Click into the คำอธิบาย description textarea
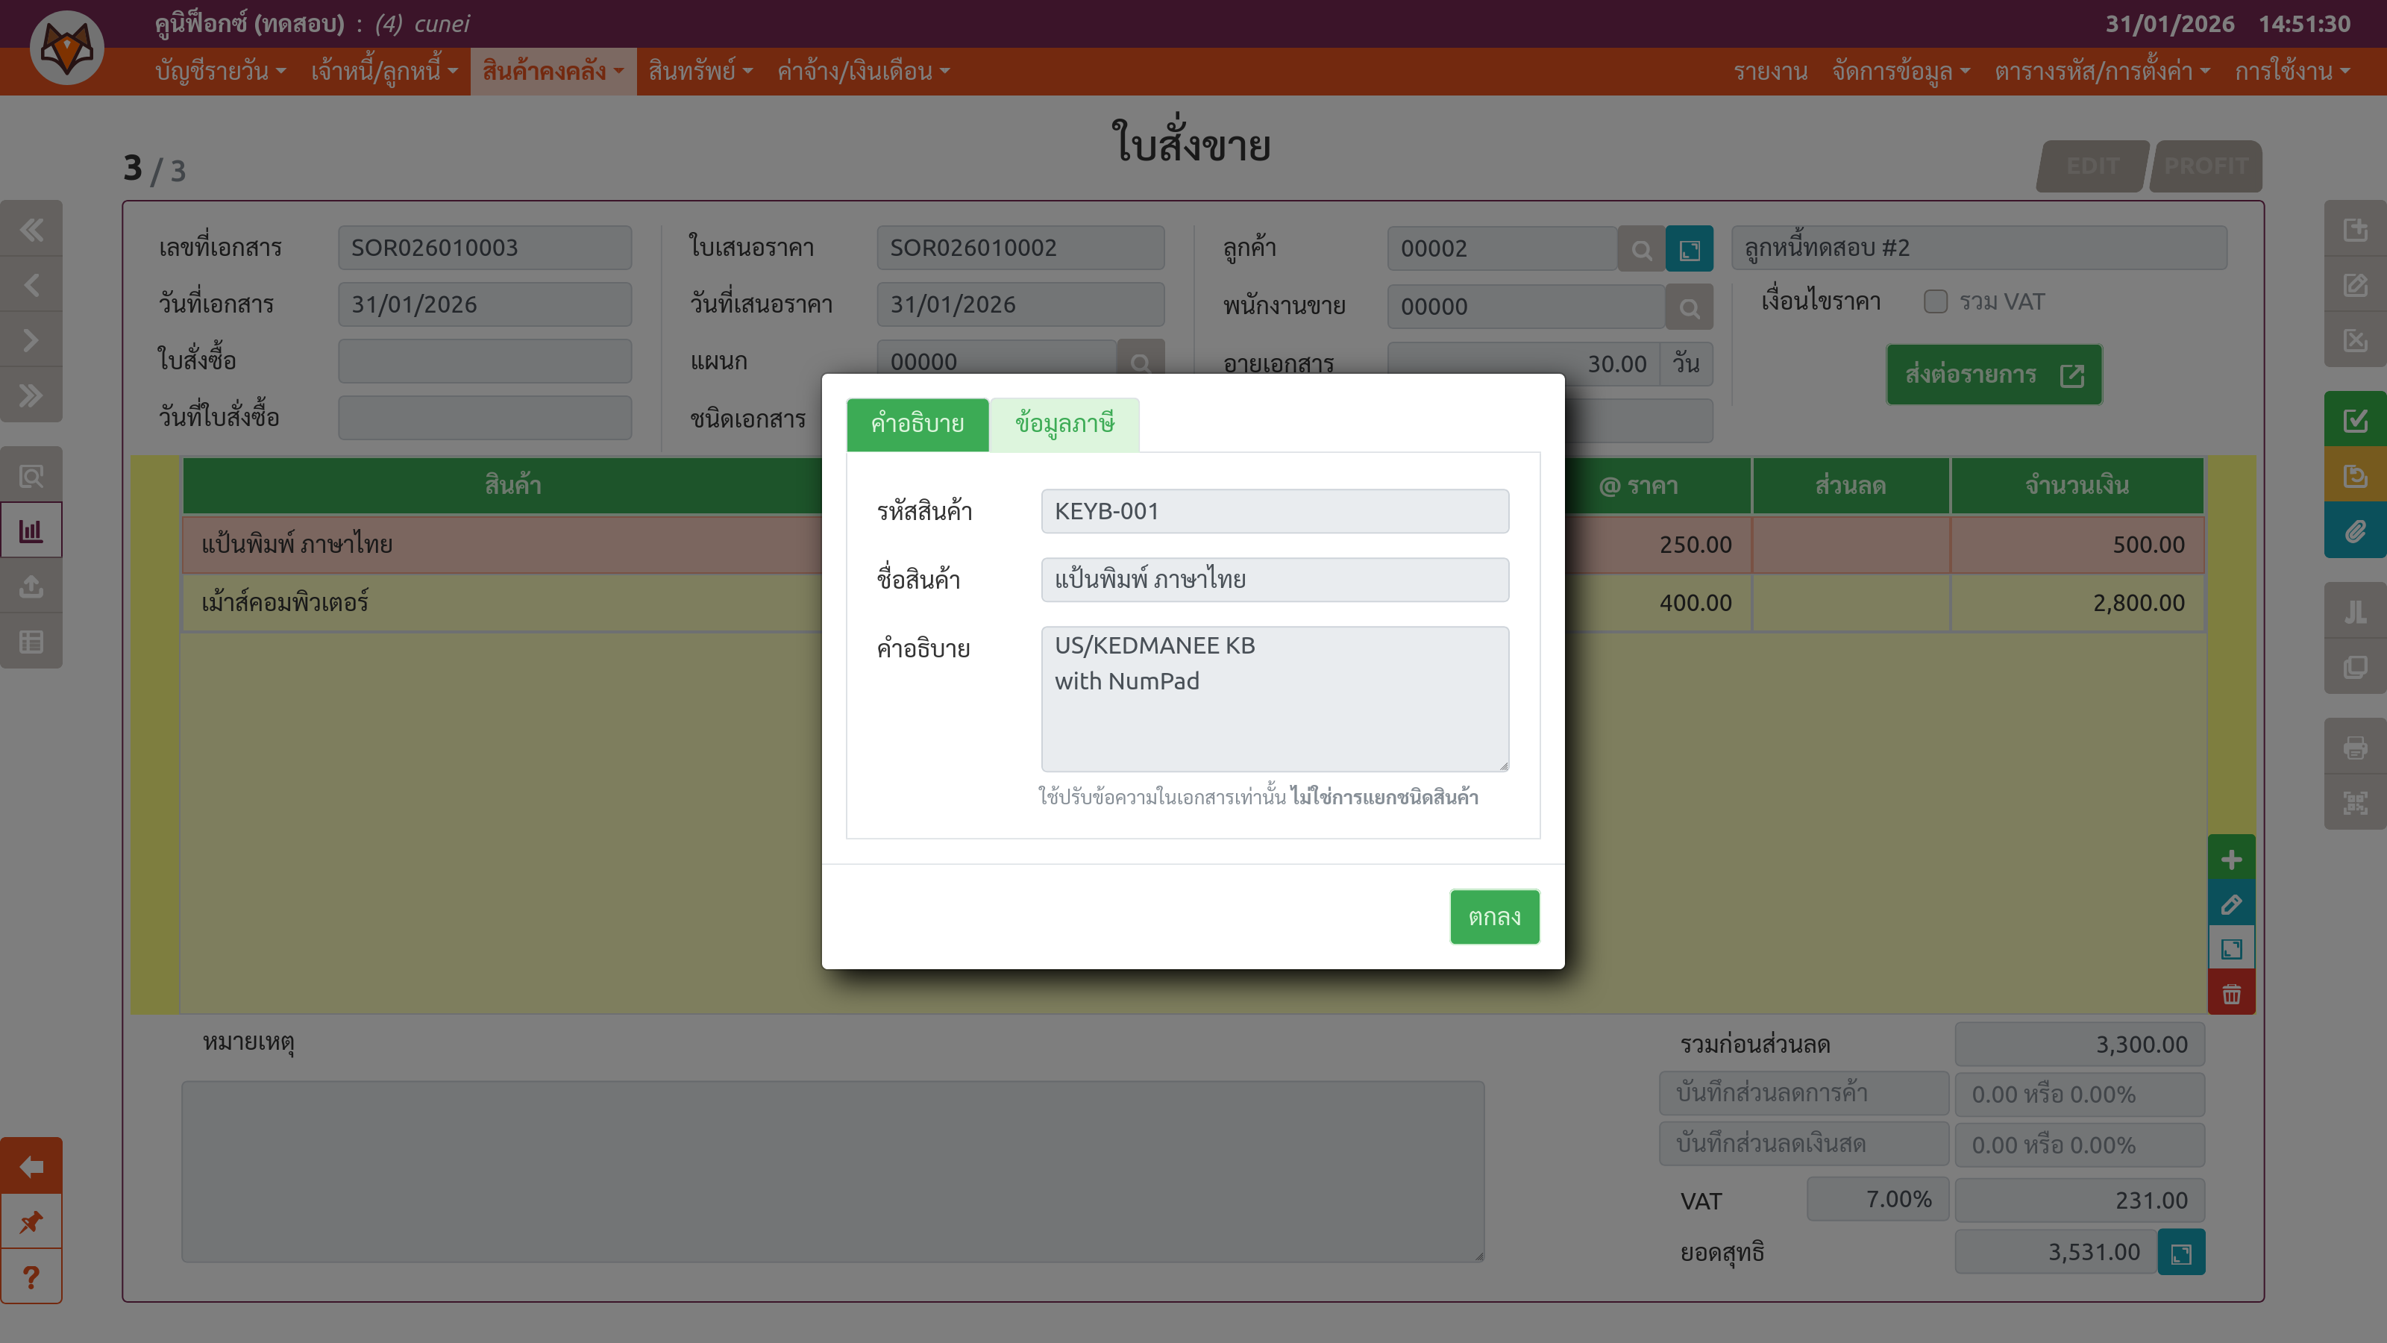Viewport: 2387px width, 1343px height. pyautogui.click(x=1274, y=699)
